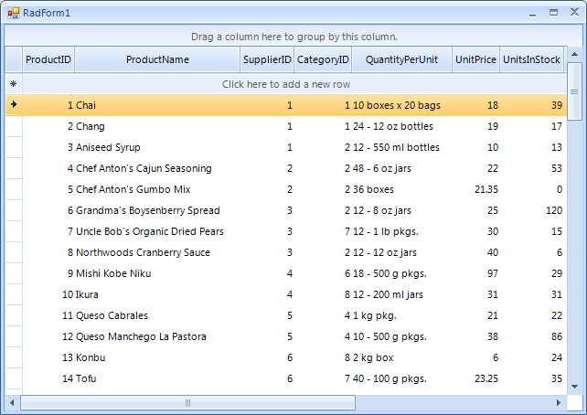Viewport: 587px width, 415px height.
Task: Click horizontal scrollbar right arrow
Action: pyautogui.click(x=559, y=402)
